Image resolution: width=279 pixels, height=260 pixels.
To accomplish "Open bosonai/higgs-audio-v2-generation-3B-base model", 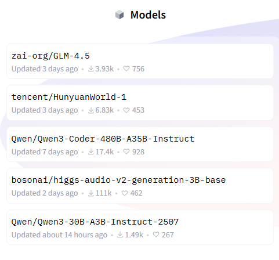I will pyautogui.click(x=140, y=186).
